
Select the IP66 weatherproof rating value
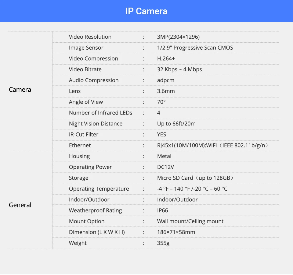point(162,210)
